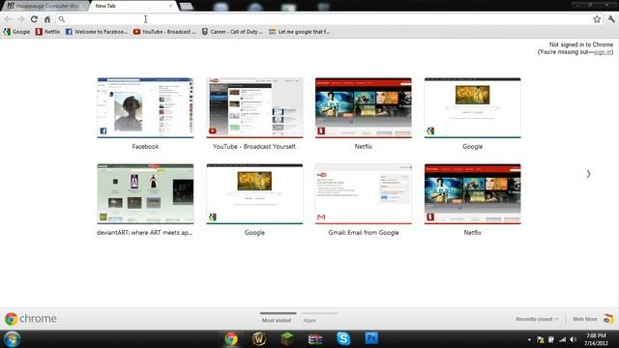Click the network signal tray icon
This screenshot has width=619, height=348.
tap(562, 339)
